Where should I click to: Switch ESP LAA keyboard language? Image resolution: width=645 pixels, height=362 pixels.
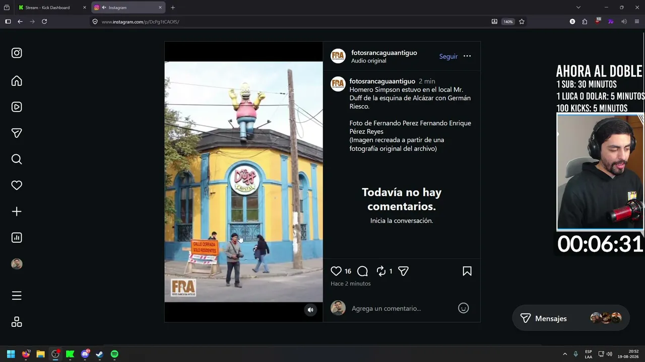[589, 354]
